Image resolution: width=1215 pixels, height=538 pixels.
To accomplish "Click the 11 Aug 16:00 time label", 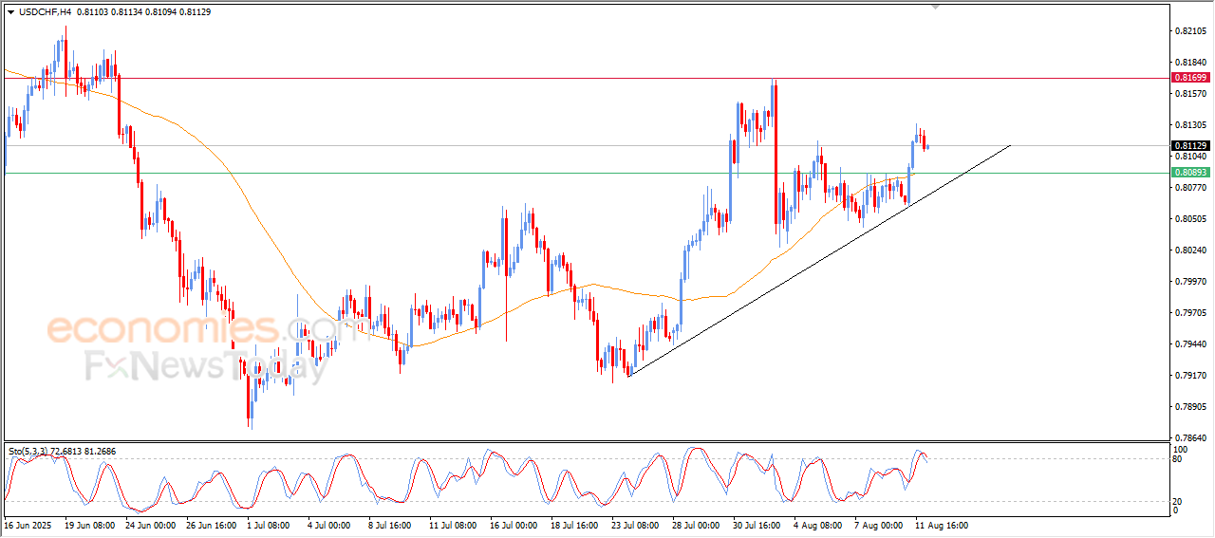I will click(941, 525).
